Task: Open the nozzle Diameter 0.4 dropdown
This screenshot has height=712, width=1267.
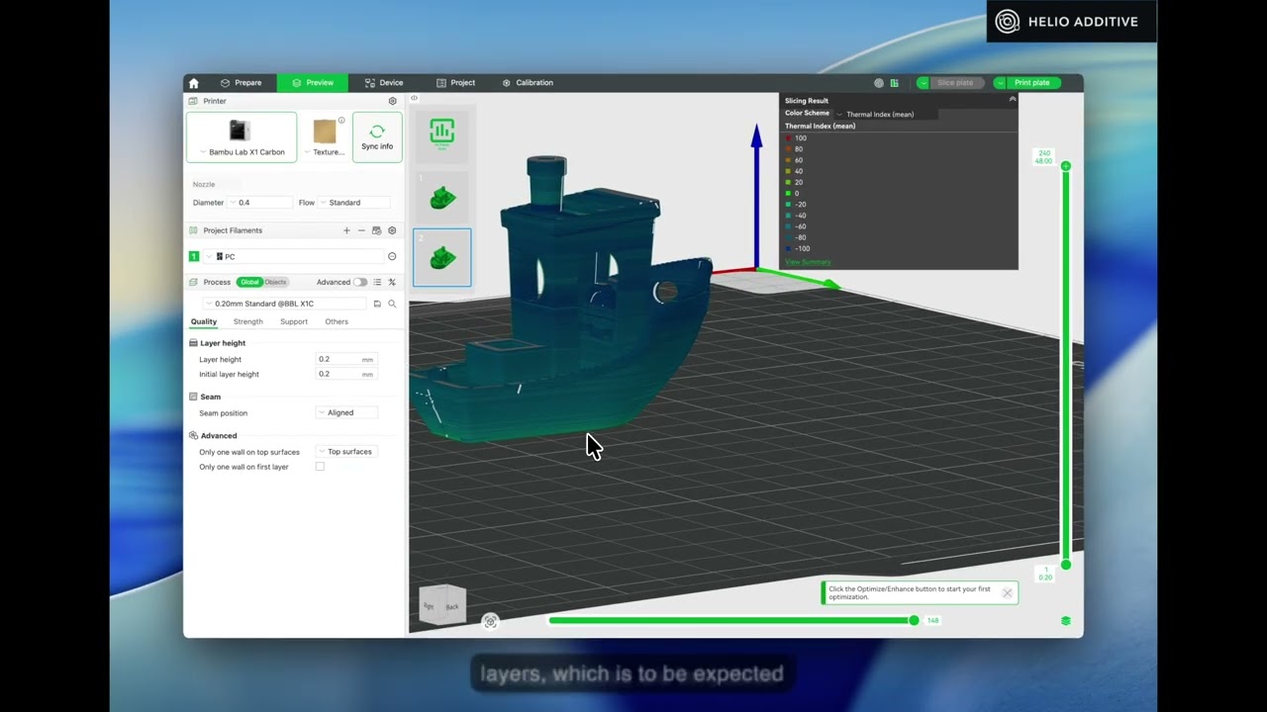Action: click(x=260, y=203)
